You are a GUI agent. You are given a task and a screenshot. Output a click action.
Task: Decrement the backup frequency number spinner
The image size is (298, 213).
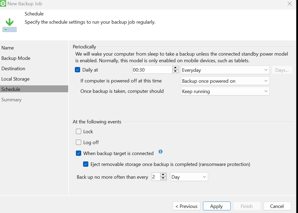[x=163, y=179]
